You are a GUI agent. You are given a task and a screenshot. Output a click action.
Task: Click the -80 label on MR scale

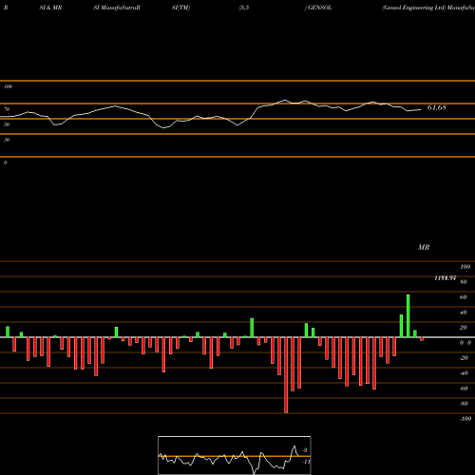pyautogui.click(x=464, y=404)
